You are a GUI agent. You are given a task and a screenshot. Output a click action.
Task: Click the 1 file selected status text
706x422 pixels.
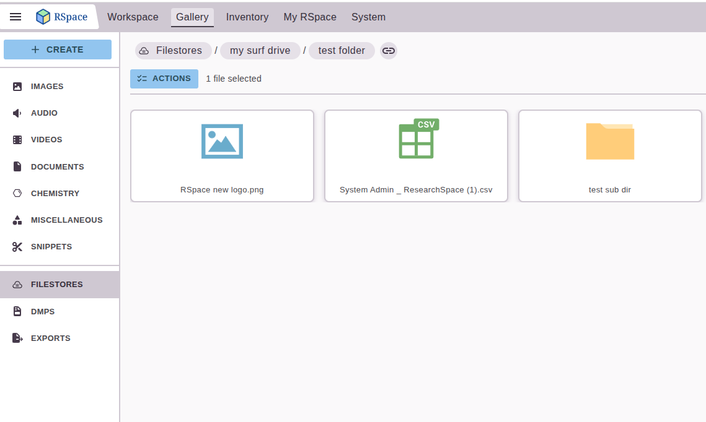coord(234,79)
